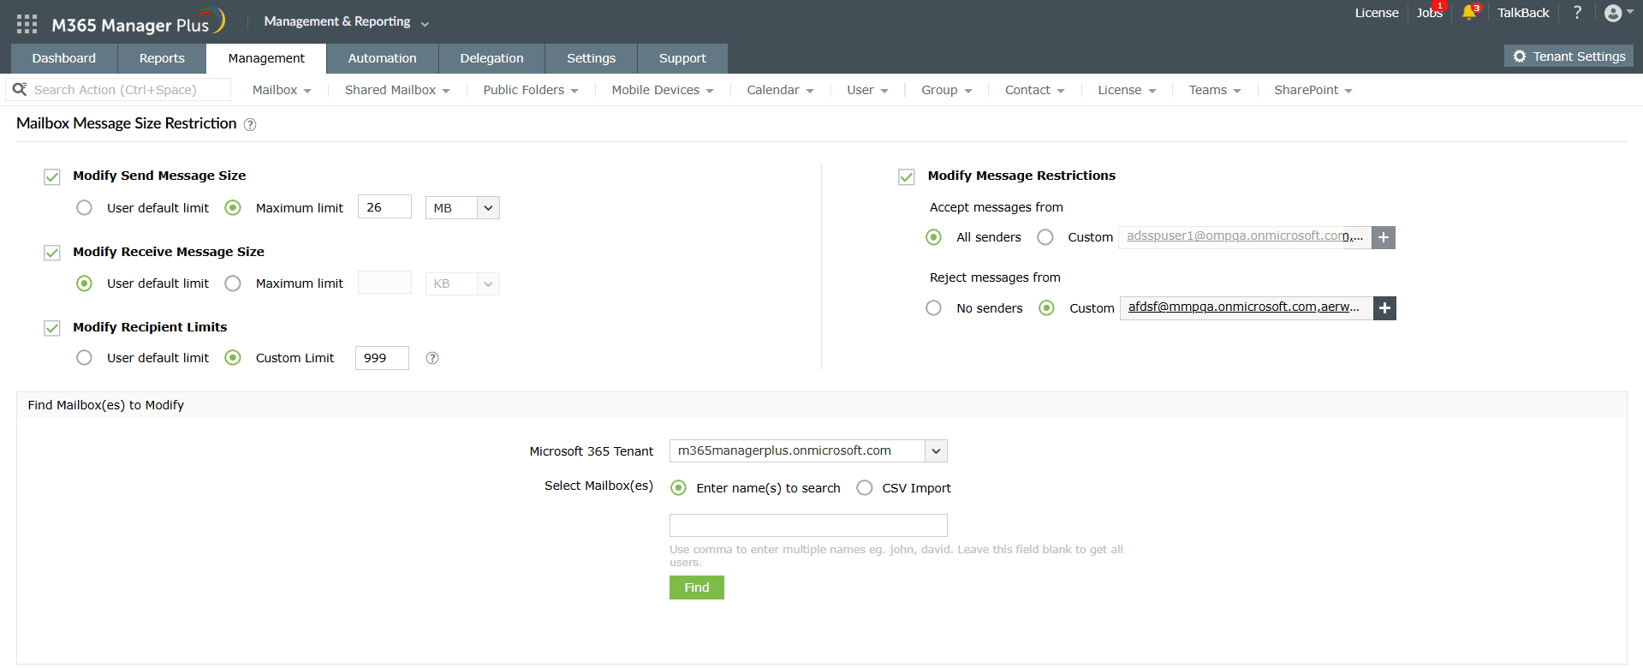Select User default limit for receive size
1643x668 pixels.
(84, 283)
